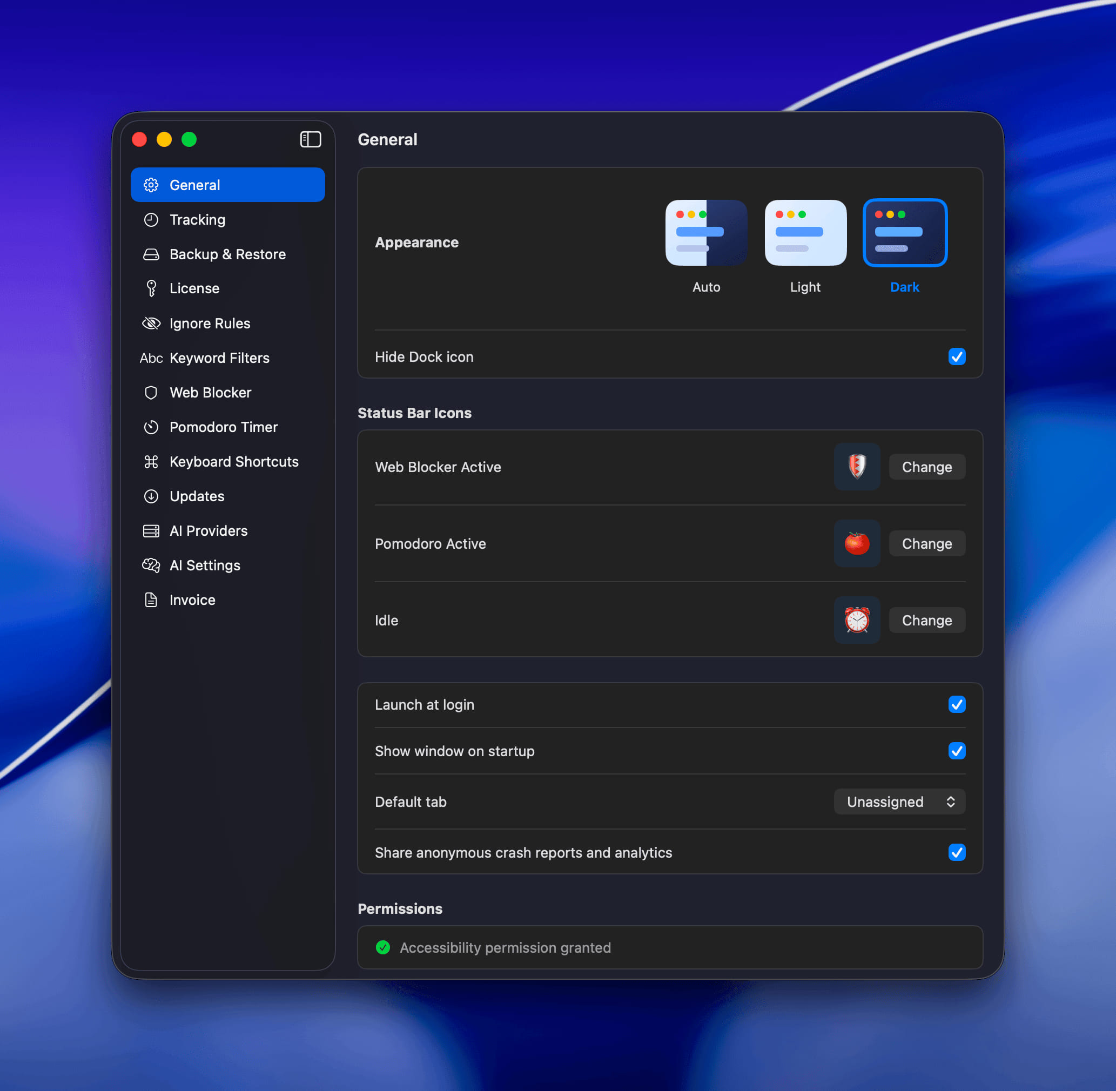The width and height of the screenshot is (1116, 1091).
Task: Click the alarm clock icon for Idle
Action: click(x=856, y=620)
